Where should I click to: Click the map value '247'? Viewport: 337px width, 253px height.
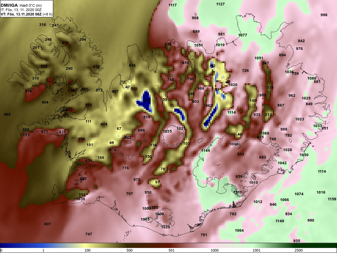[55, 25]
